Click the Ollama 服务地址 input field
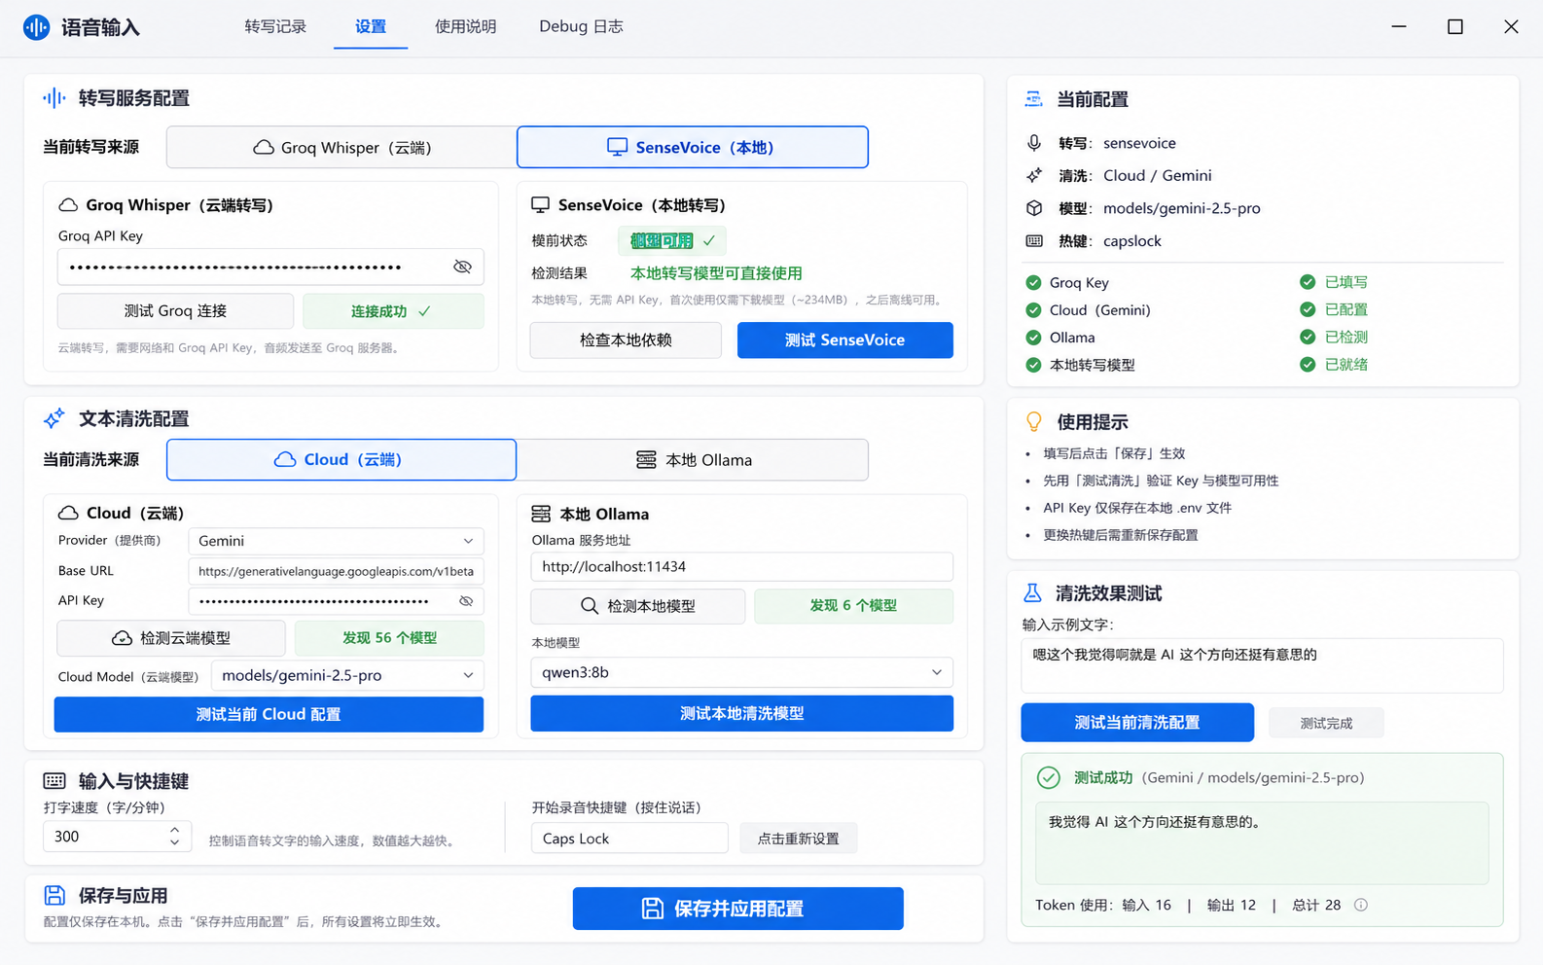The width and height of the screenshot is (1543, 965). point(741,567)
